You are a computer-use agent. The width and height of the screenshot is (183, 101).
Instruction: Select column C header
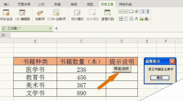pyautogui.click(x=82, y=41)
